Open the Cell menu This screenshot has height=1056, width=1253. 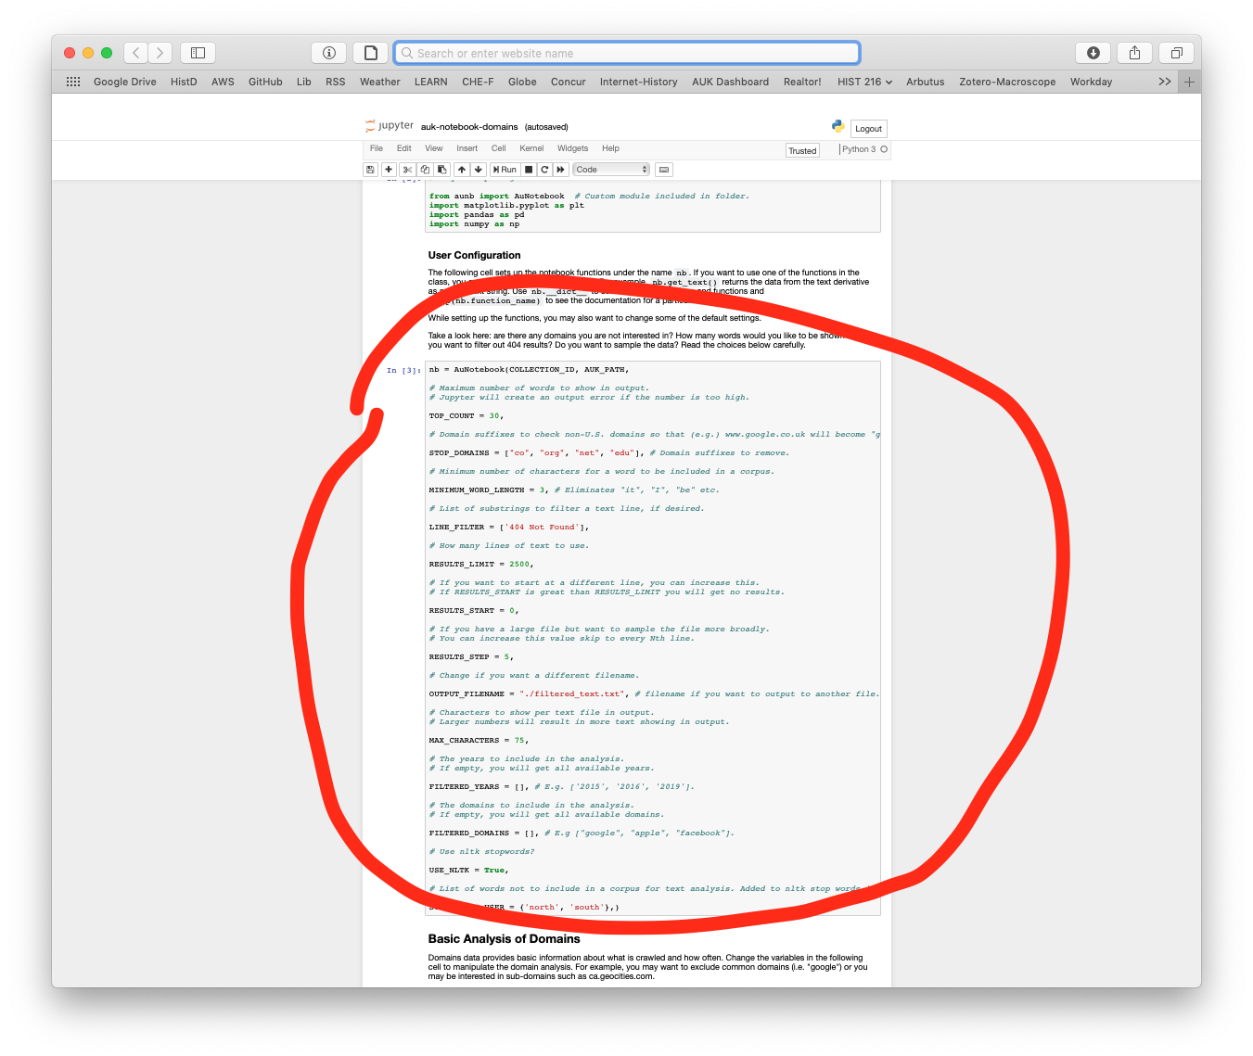499,148
